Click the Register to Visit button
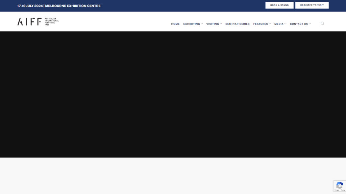Screen dimensions: 346x194 (312, 5)
